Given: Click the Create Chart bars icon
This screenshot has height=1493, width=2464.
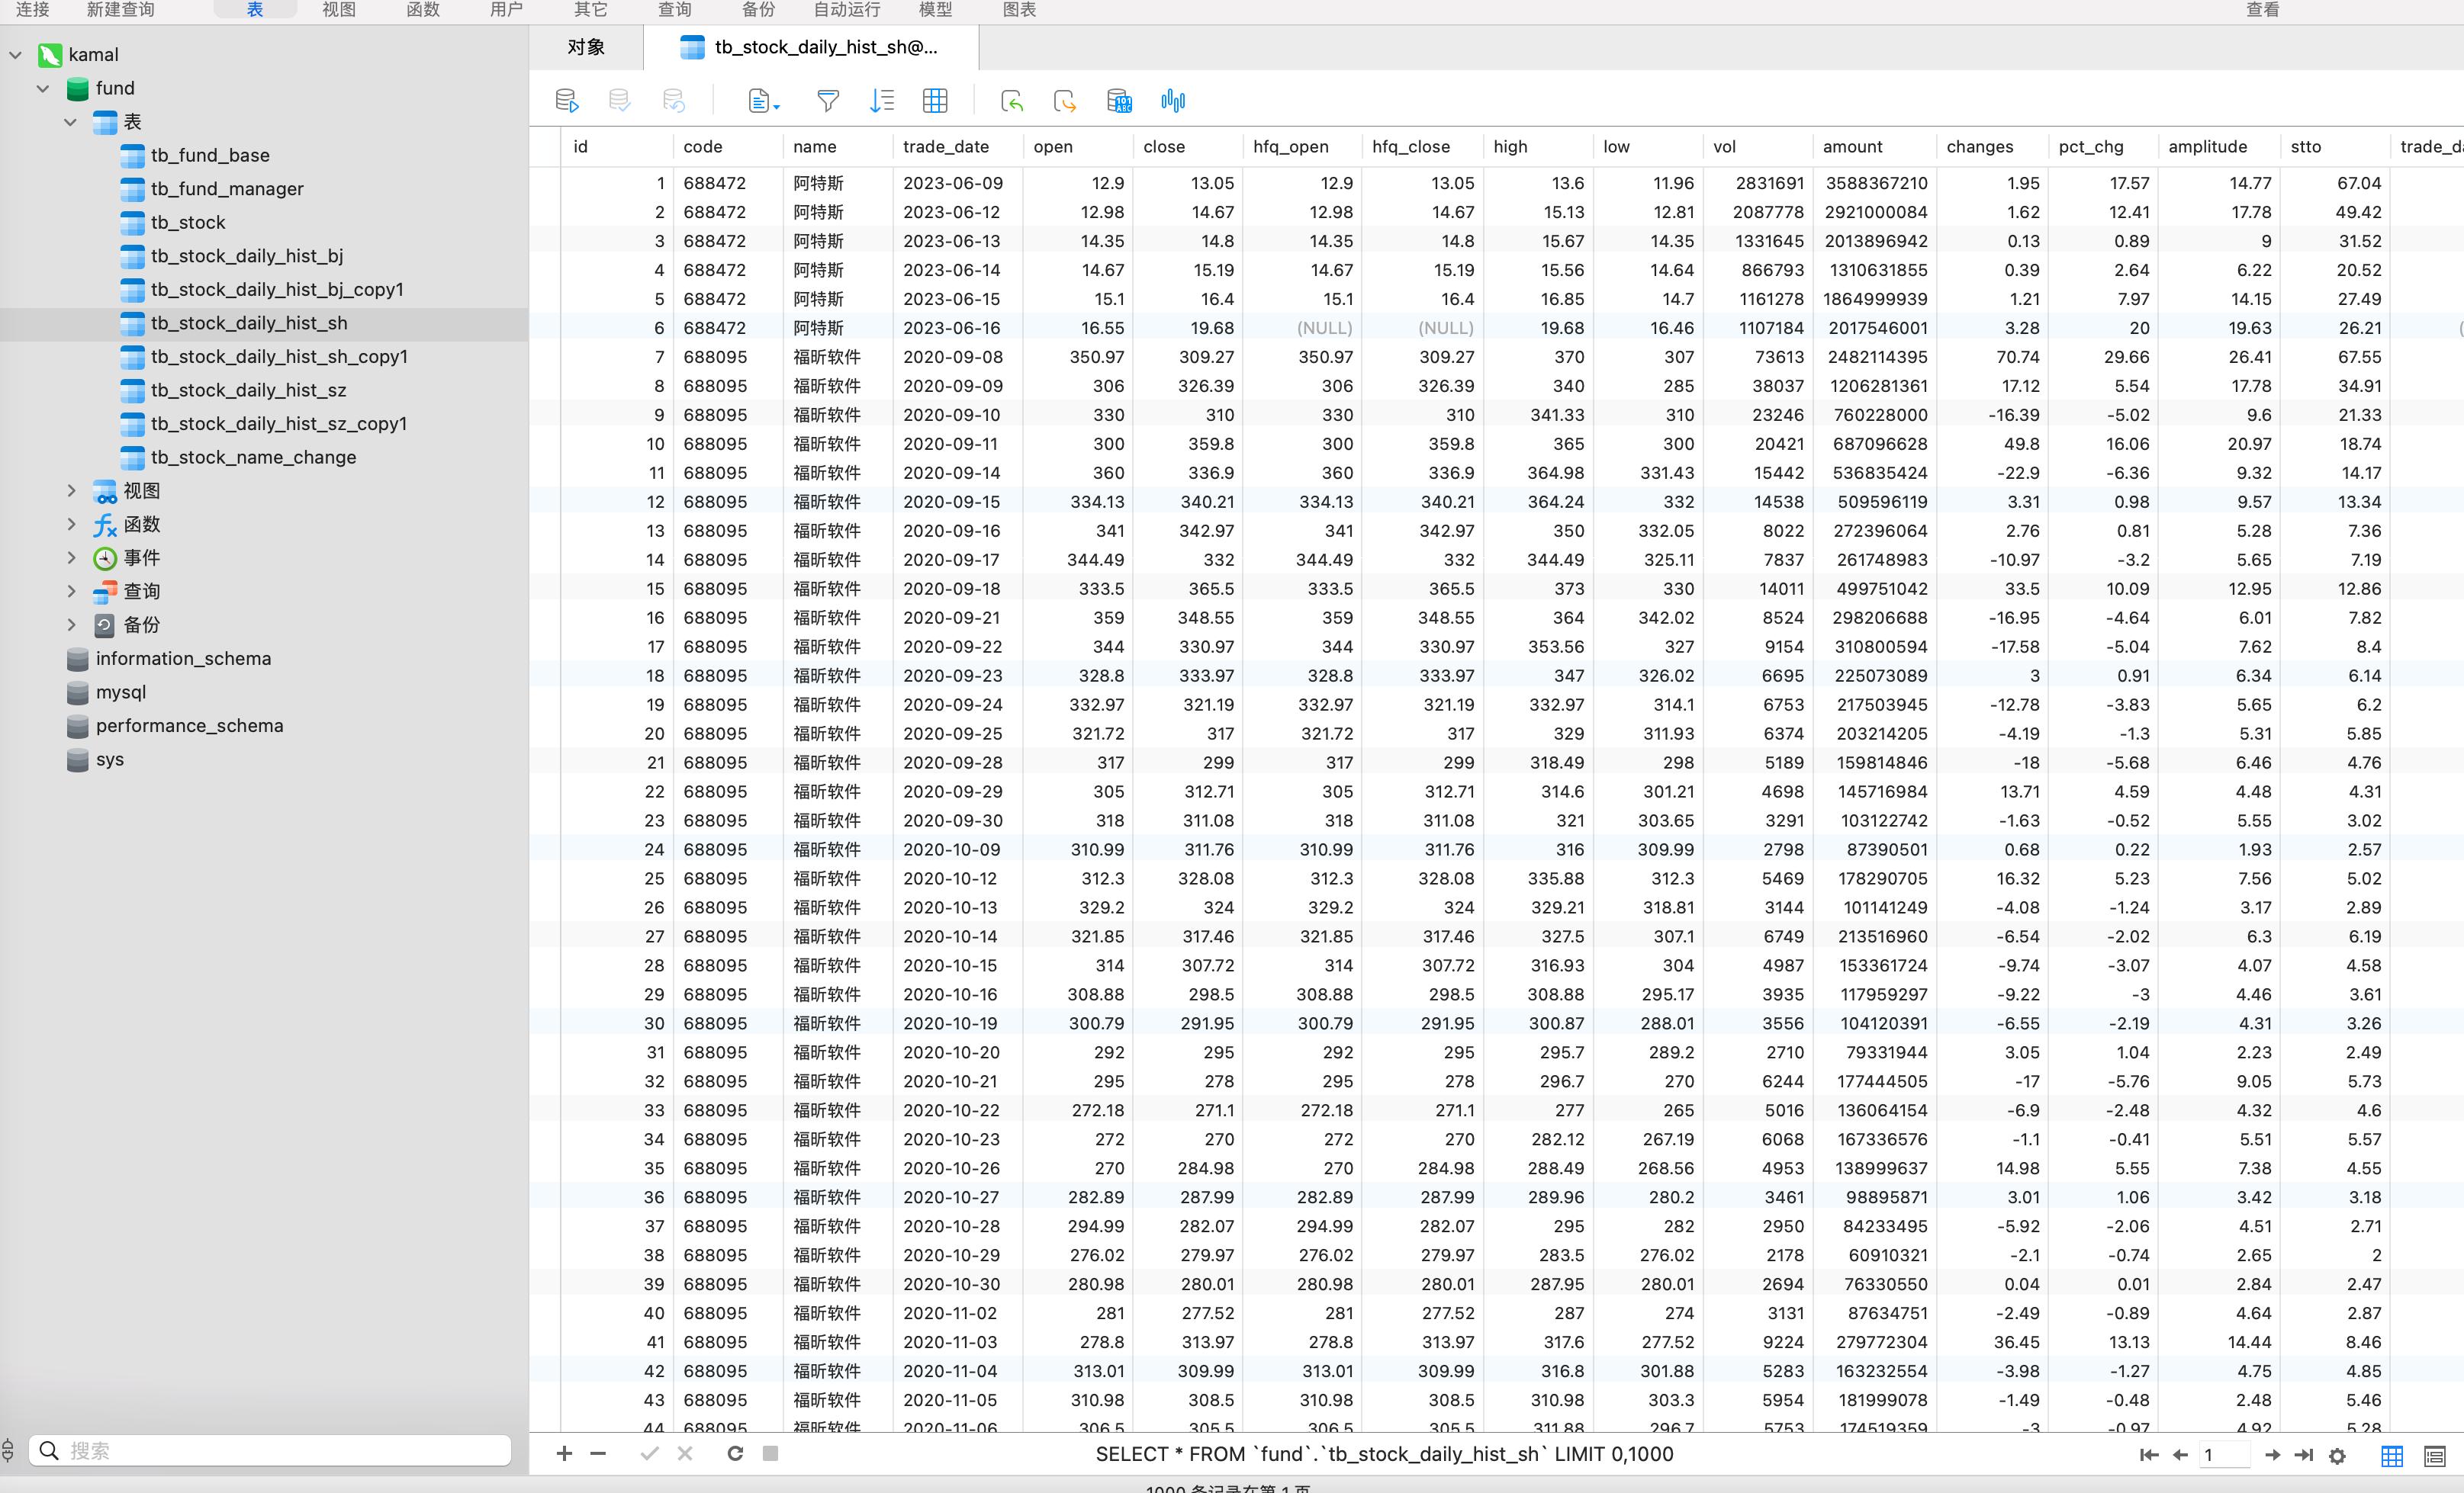Looking at the screenshot, I should point(1173,100).
